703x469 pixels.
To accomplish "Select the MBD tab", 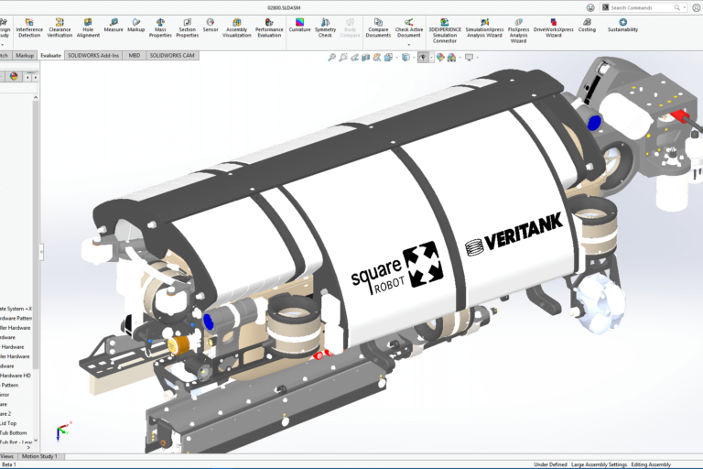I will [x=135, y=55].
